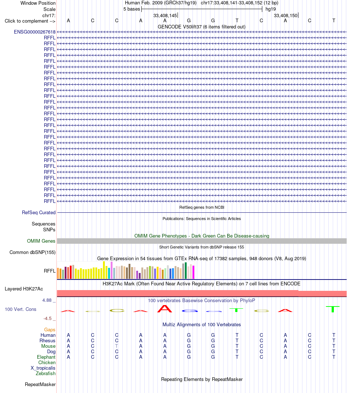Viewport: 347px width, 393px height.
Task: Click the gray OMIM Genes bar
Action: tap(202, 241)
